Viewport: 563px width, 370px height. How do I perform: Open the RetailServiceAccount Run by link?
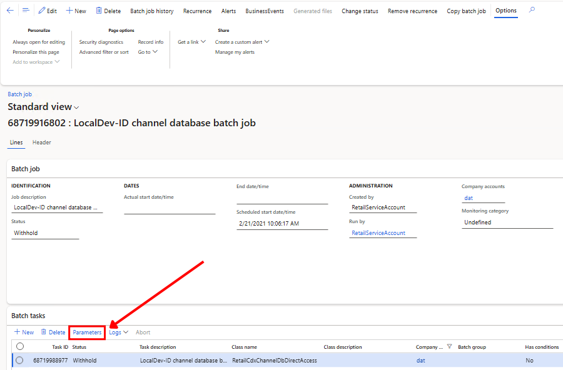pos(378,233)
